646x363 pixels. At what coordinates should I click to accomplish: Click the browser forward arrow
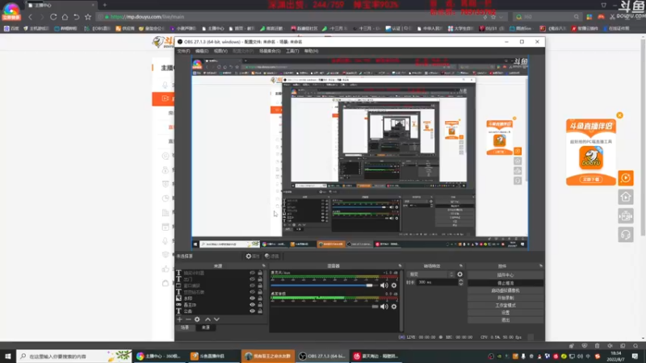pyautogui.click(x=42, y=17)
